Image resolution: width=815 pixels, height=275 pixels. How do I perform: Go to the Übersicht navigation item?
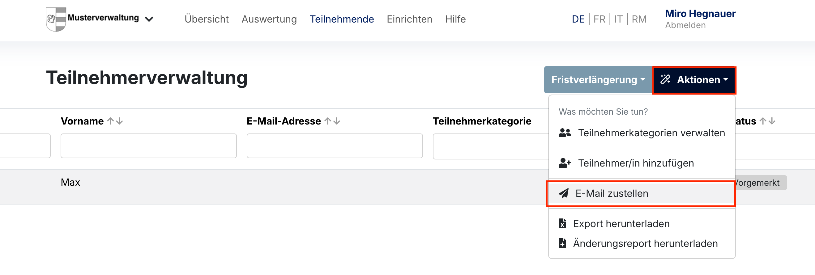pos(206,19)
